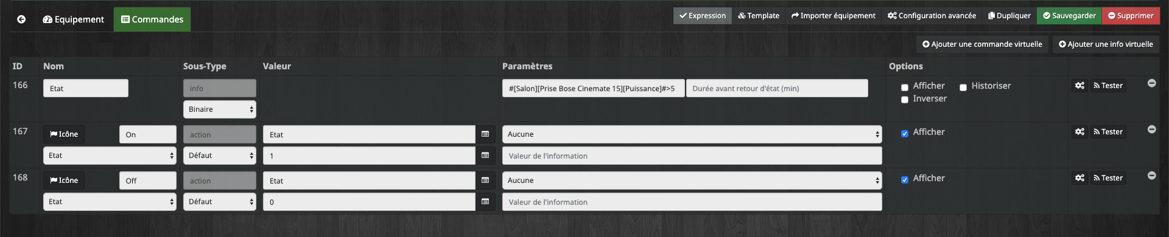Click the back arrow icon
1169x237 pixels.
tap(21, 19)
